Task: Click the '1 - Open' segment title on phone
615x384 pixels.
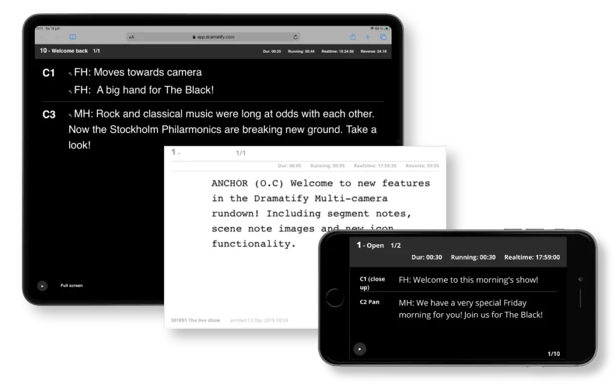Action: [x=370, y=245]
